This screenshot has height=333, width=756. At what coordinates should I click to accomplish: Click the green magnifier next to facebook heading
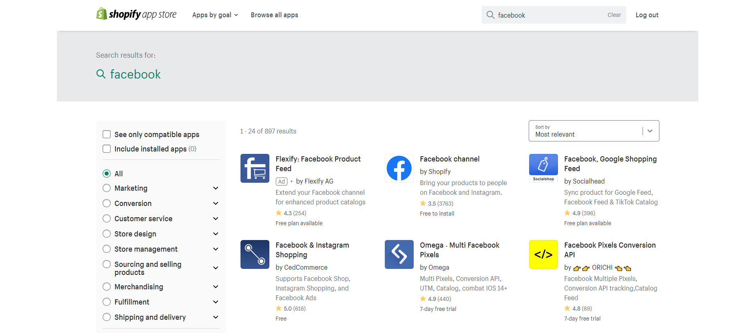pyautogui.click(x=101, y=74)
